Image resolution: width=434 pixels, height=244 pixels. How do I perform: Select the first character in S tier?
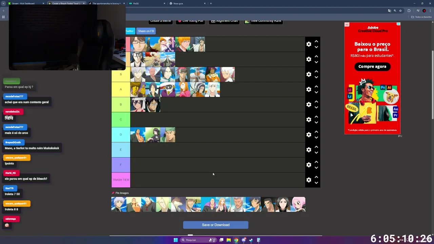138,74
